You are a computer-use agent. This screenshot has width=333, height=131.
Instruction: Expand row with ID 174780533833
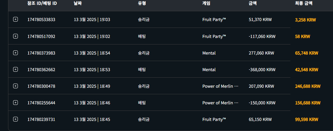15,20
